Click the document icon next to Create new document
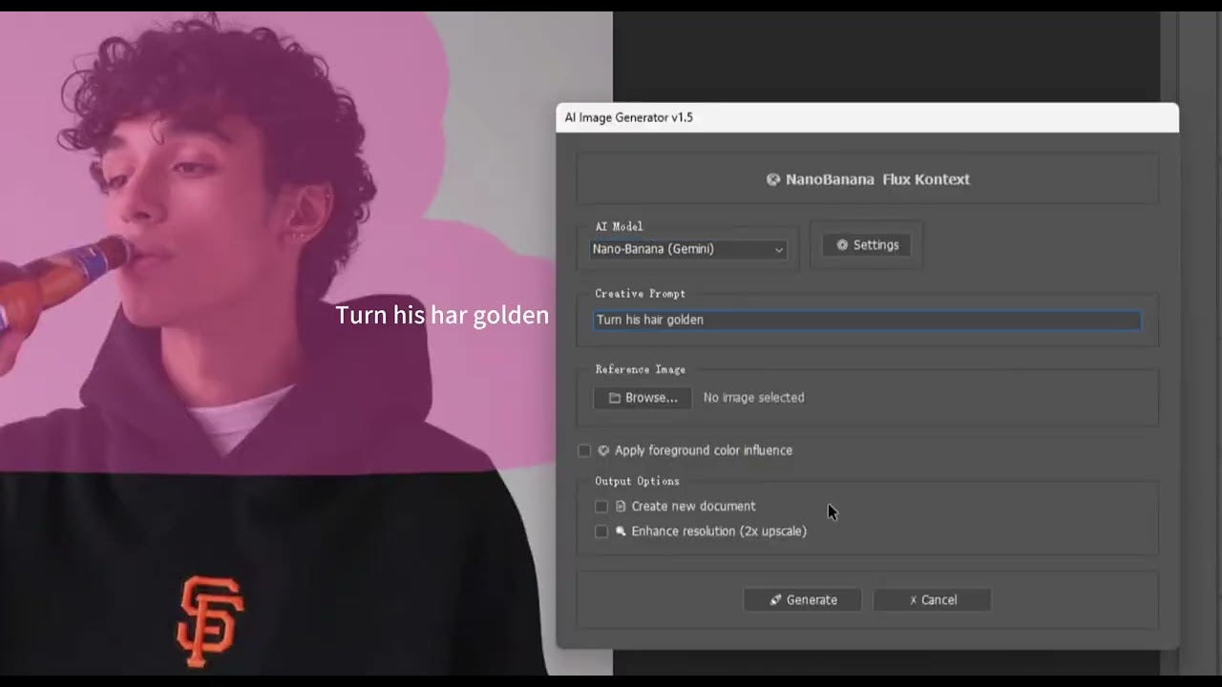The image size is (1222, 687). [x=621, y=507]
